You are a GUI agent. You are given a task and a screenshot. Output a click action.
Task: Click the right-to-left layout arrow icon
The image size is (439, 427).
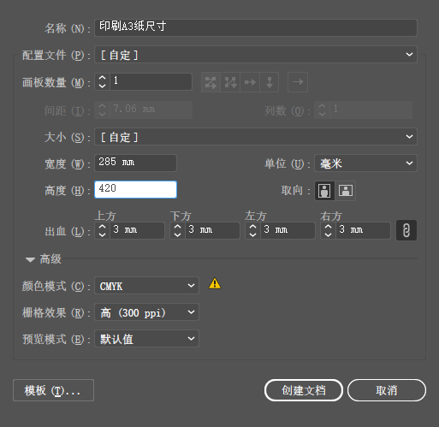(x=298, y=82)
